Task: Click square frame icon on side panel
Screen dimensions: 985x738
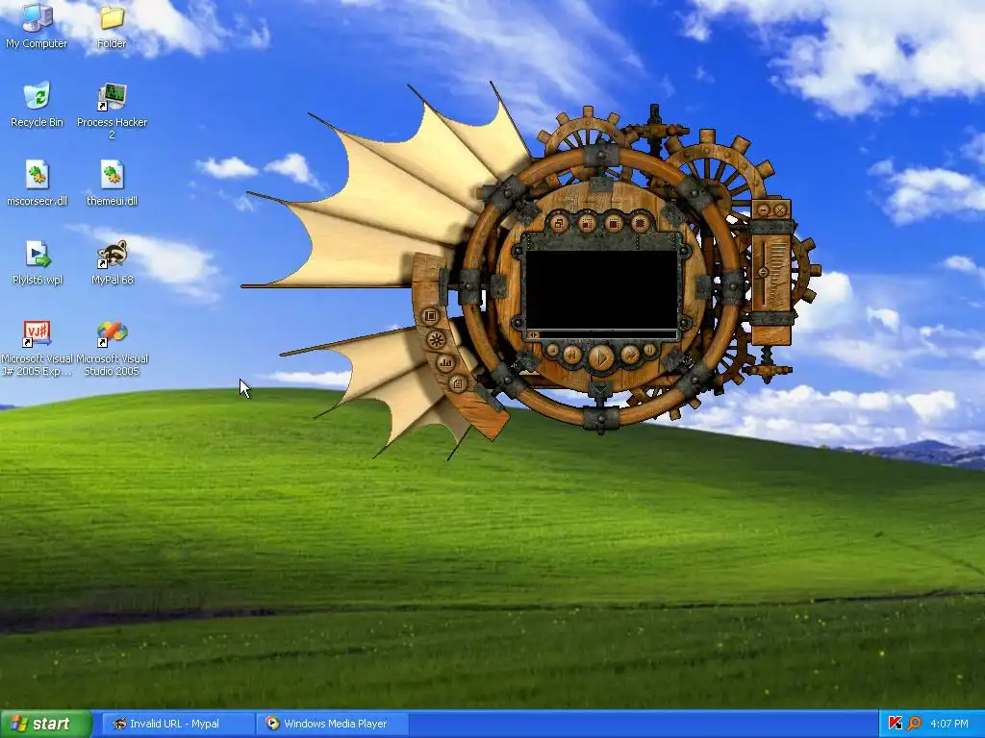Action: pos(431,316)
